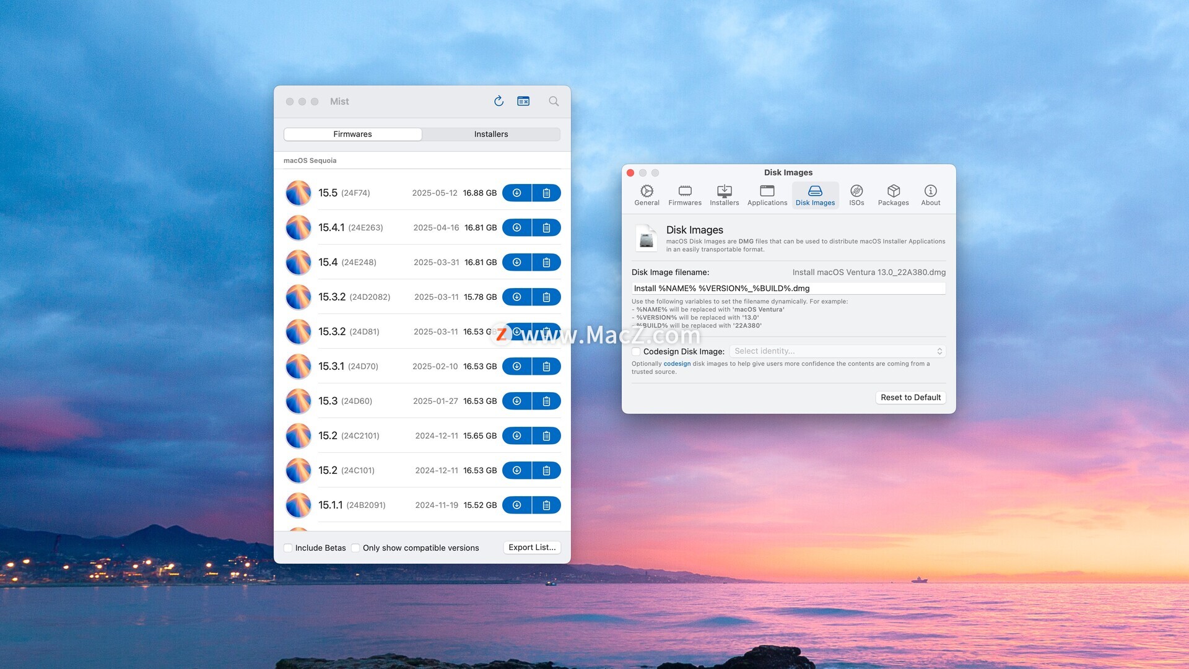Screen dimensions: 1189x669
Task: Open the Select identity dropdown
Action: pyautogui.click(x=837, y=351)
